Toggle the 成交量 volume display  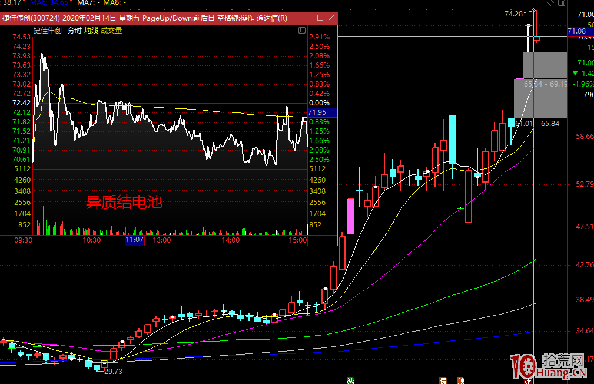click(111, 30)
